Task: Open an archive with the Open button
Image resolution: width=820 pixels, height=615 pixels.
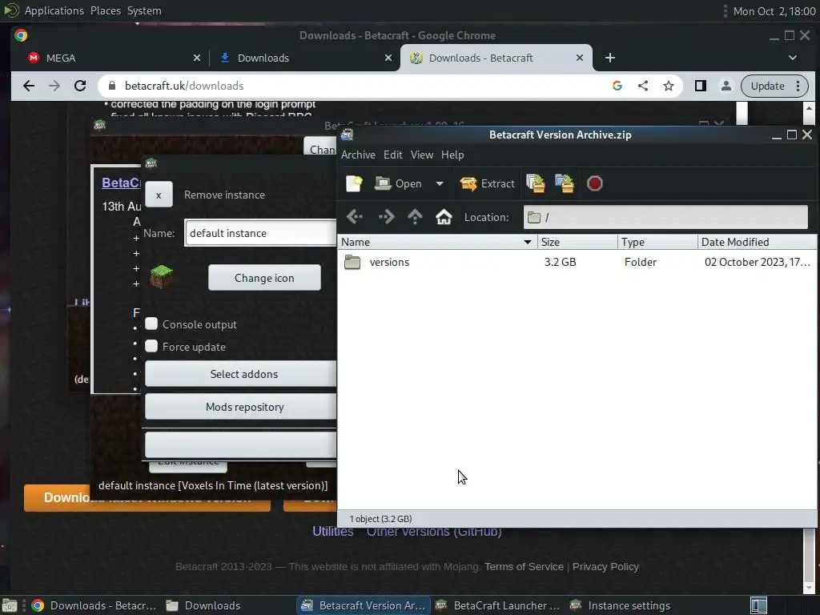Action: point(399,183)
